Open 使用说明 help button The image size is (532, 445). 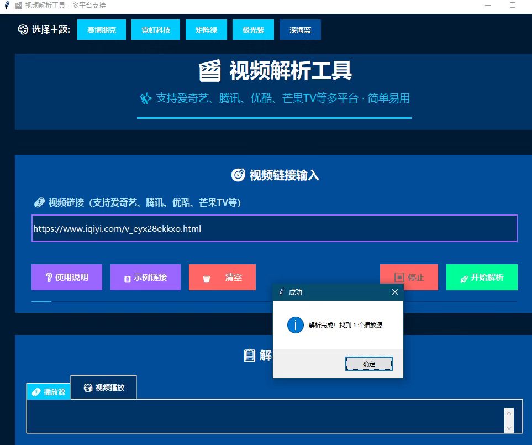(x=67, y=278)
